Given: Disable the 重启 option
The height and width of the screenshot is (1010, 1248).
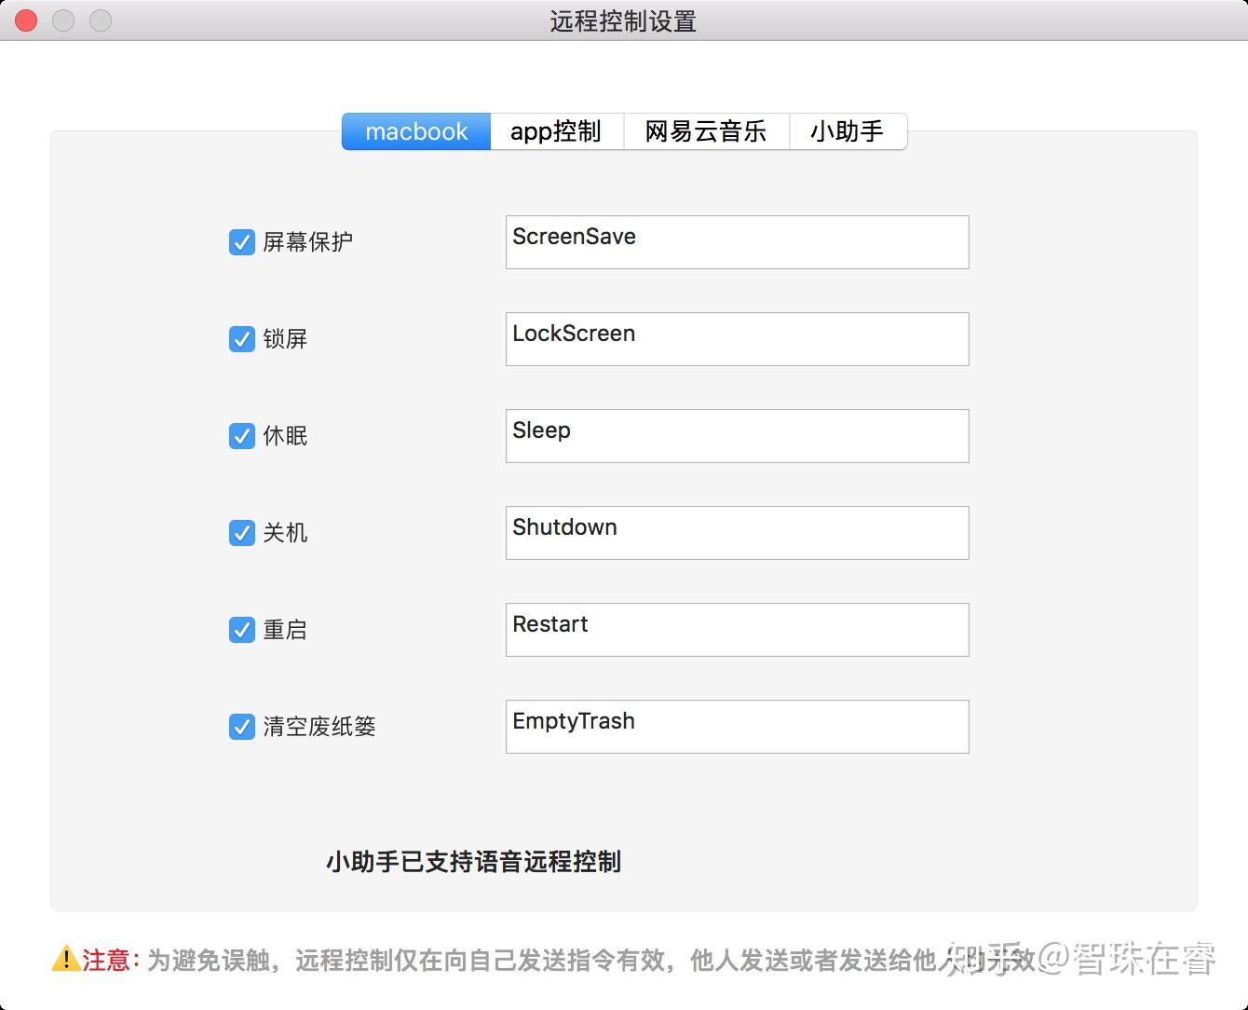Looking at the screenshot, I should click(242, 630).
